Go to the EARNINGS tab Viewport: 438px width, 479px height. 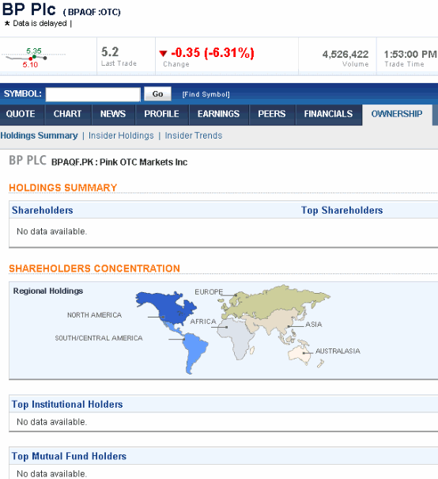[219, 115]
